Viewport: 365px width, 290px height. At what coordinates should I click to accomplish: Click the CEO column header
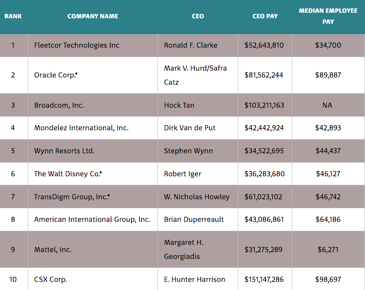(x=198, y=16)
